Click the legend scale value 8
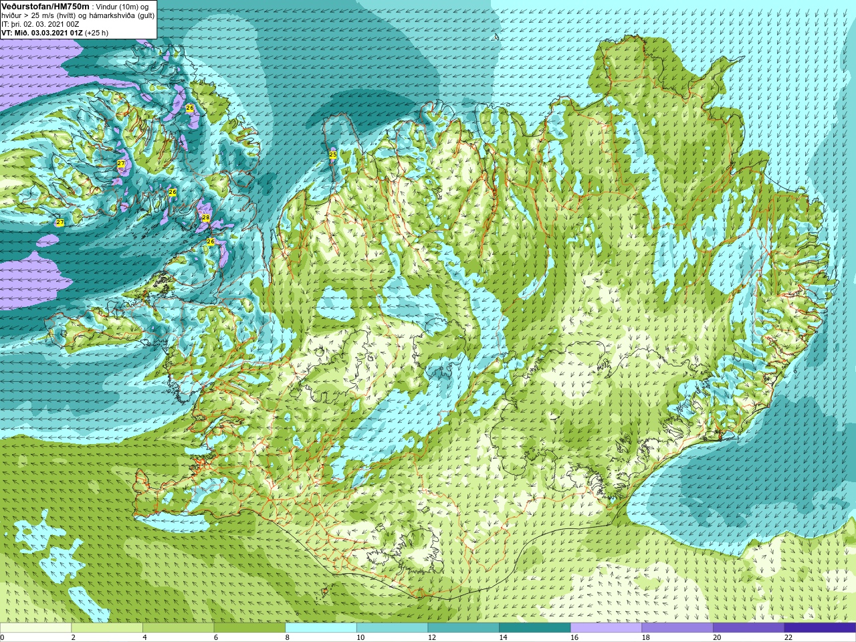Screen dimensions: 856x642 tap(288, 637)
